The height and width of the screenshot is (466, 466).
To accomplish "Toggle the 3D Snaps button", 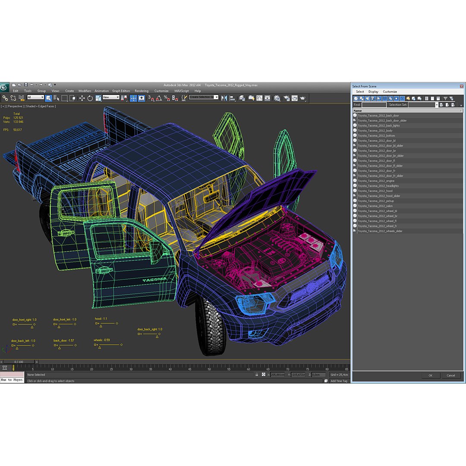I will point(151,98).
